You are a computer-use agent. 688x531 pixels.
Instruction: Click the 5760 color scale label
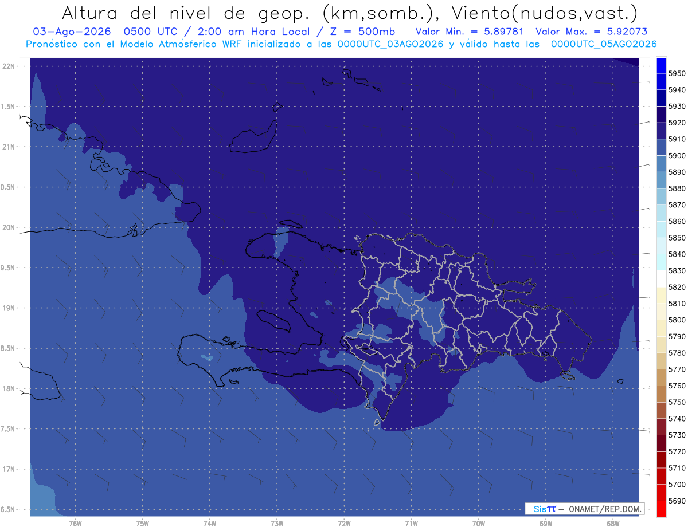click(677, 386)
